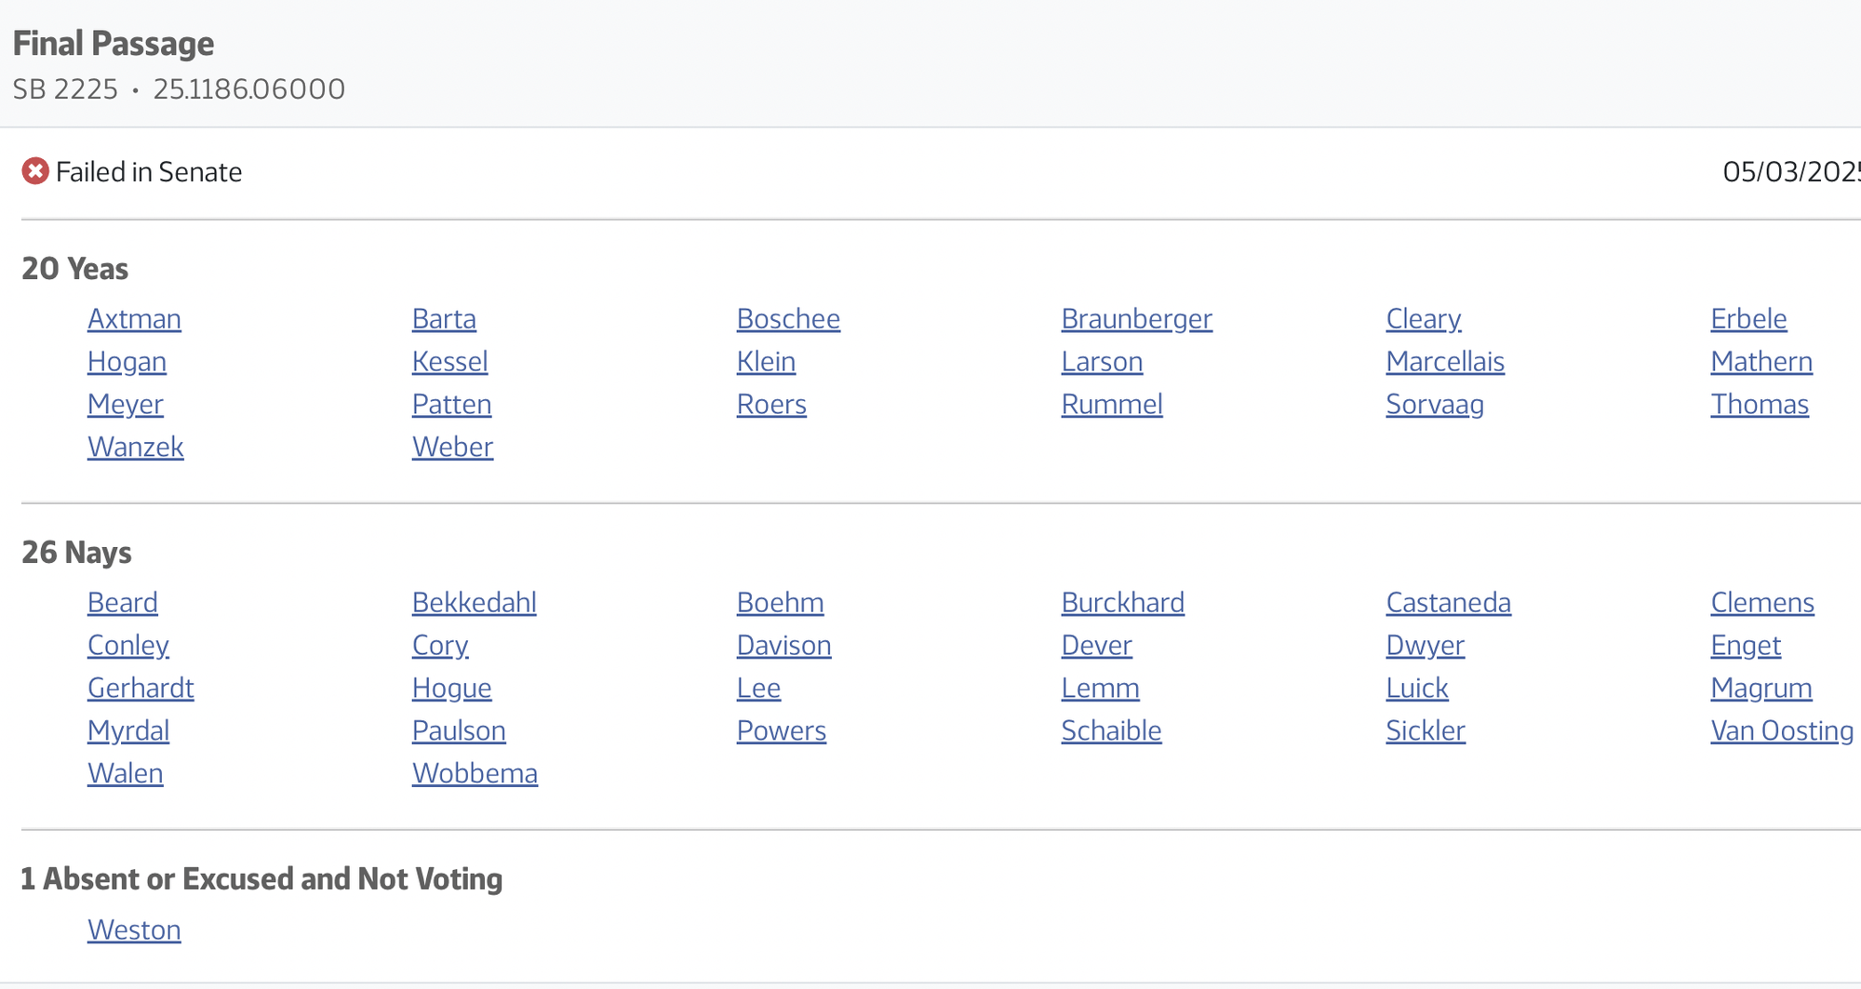The width and height of the screenshot is (1861, 989).
Task: Click on senator Van Oosting
Action: pyautogui.click(x=1782, y=730)
